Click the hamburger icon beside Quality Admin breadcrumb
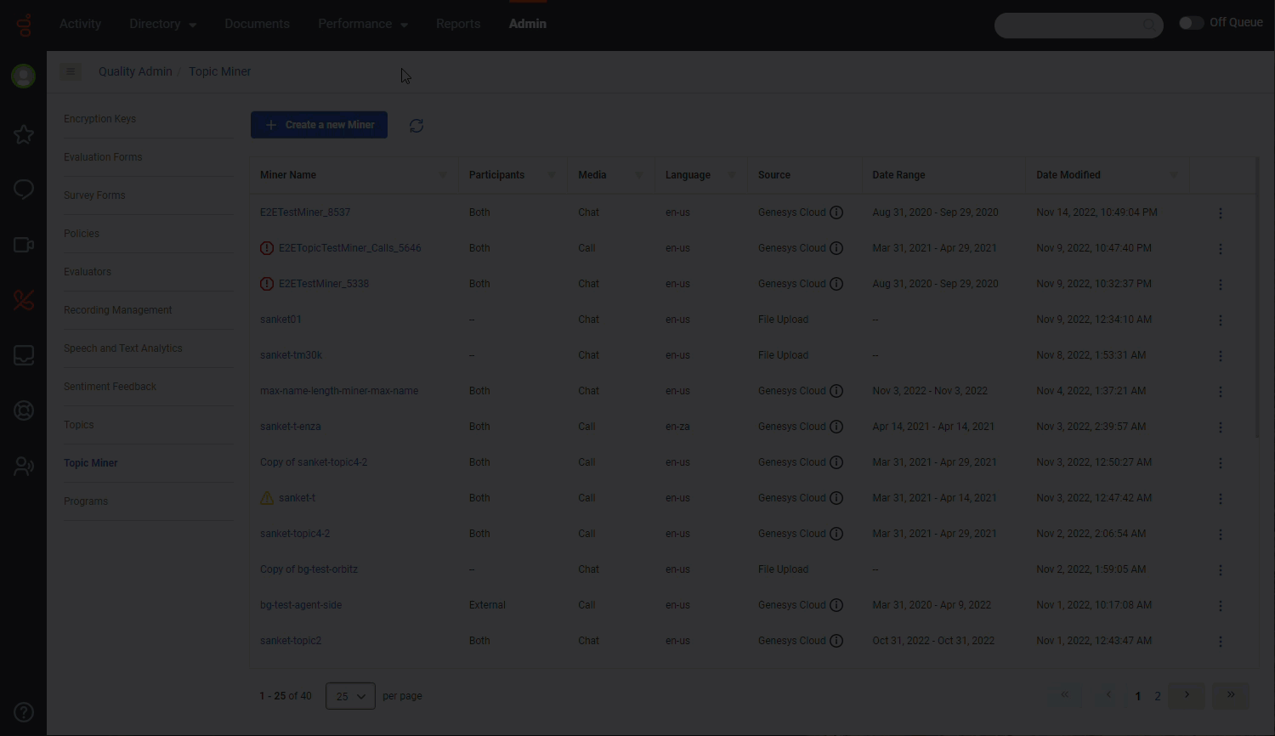This screenshot has height=736, width=1275. pyautogui.click(x=71, y=71)
